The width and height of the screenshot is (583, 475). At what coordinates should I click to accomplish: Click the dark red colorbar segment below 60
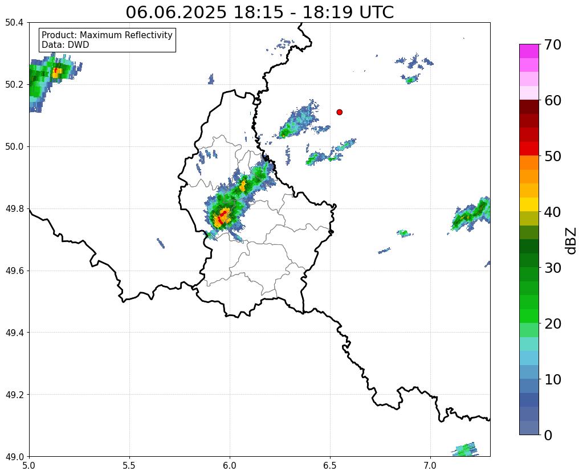[529, 107]
